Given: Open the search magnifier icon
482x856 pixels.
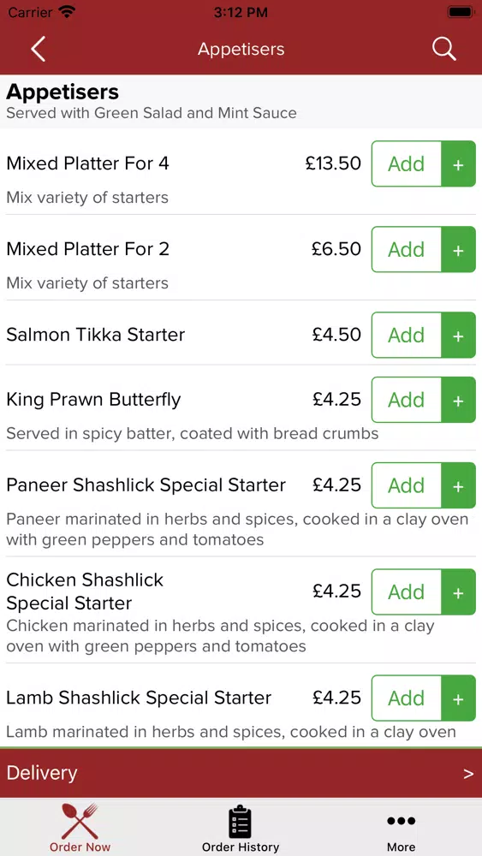Looking at the screenshot, I should coord(443,49).
